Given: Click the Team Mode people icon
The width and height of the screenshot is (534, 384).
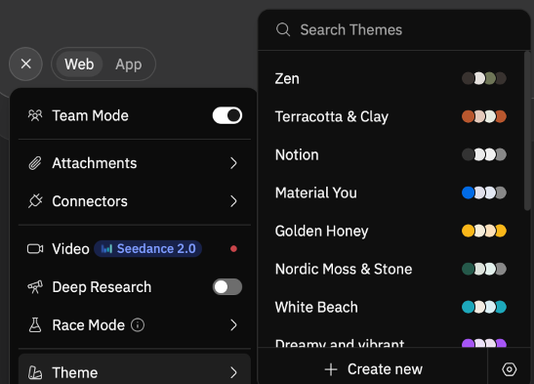Looking at the screenshot, I should click(x=35, y=115).
